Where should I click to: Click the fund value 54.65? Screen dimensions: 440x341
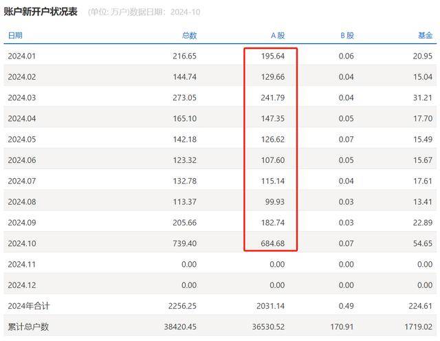point(423,243)
